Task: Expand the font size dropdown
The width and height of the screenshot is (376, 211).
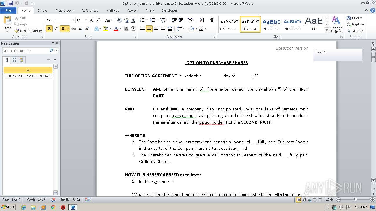Action: (x=86, y=20)
